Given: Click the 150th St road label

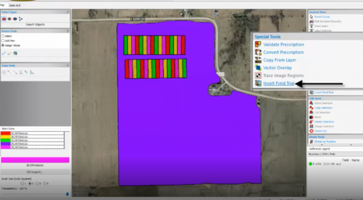Looking at the screenshot, I should (137, 19).
